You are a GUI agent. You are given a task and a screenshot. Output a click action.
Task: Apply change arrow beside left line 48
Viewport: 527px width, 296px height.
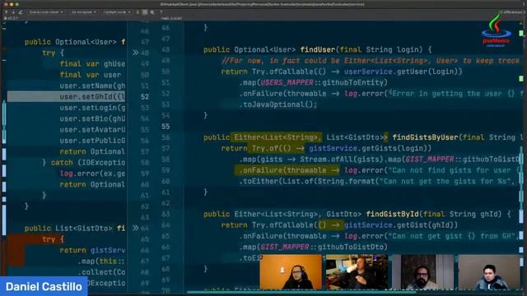(x=135, y=53)
